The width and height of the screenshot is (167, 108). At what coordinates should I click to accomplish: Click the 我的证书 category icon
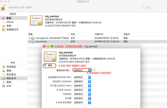click(x=4, y=78)
